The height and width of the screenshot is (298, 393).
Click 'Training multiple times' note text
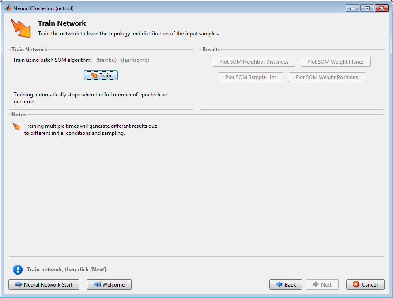pyautogui.click(x=91, y=130)
